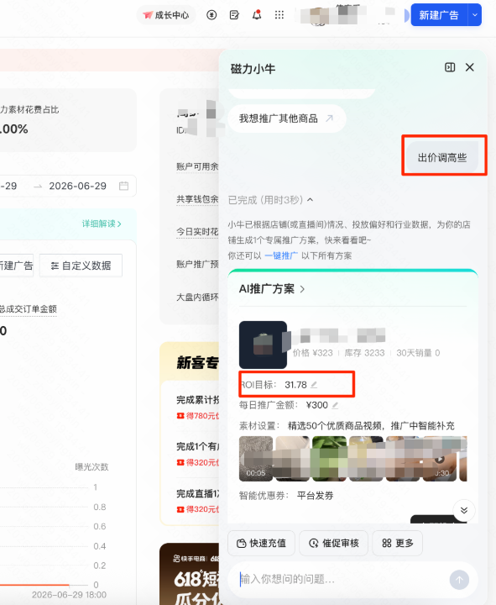Open the notes edit icon in top bar
The width and height of the screenshot is (496, 605).
click(x=234, y=15)
